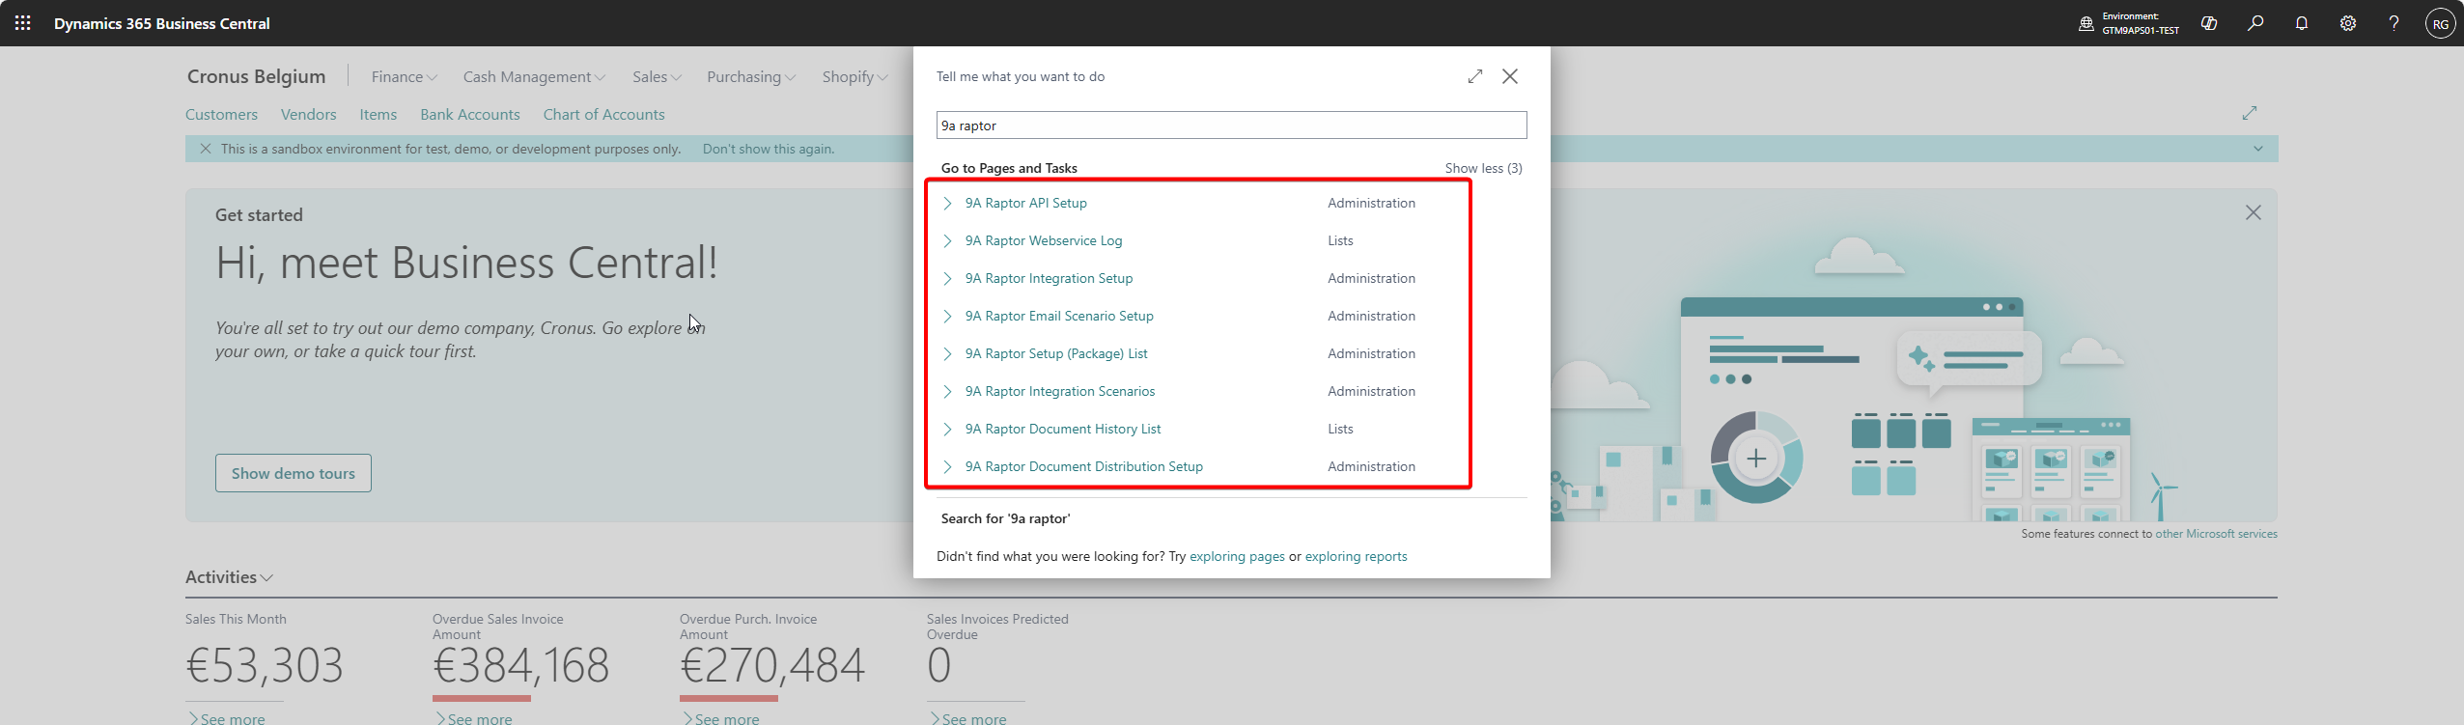Click the search magnifier icon
Viewport: 2464px width, 725px height.
(x=2255, y=23)
